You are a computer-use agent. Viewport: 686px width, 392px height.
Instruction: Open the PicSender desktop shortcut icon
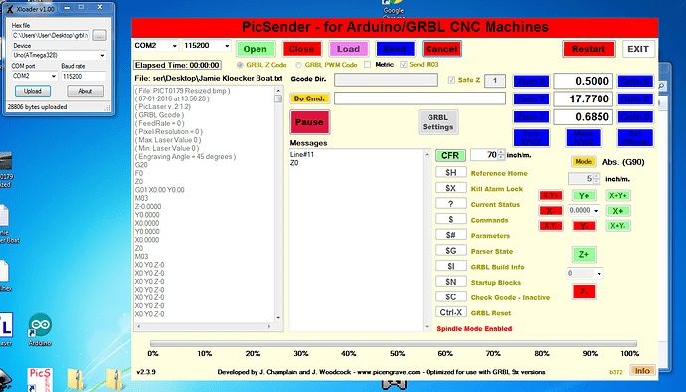(40, 379)
